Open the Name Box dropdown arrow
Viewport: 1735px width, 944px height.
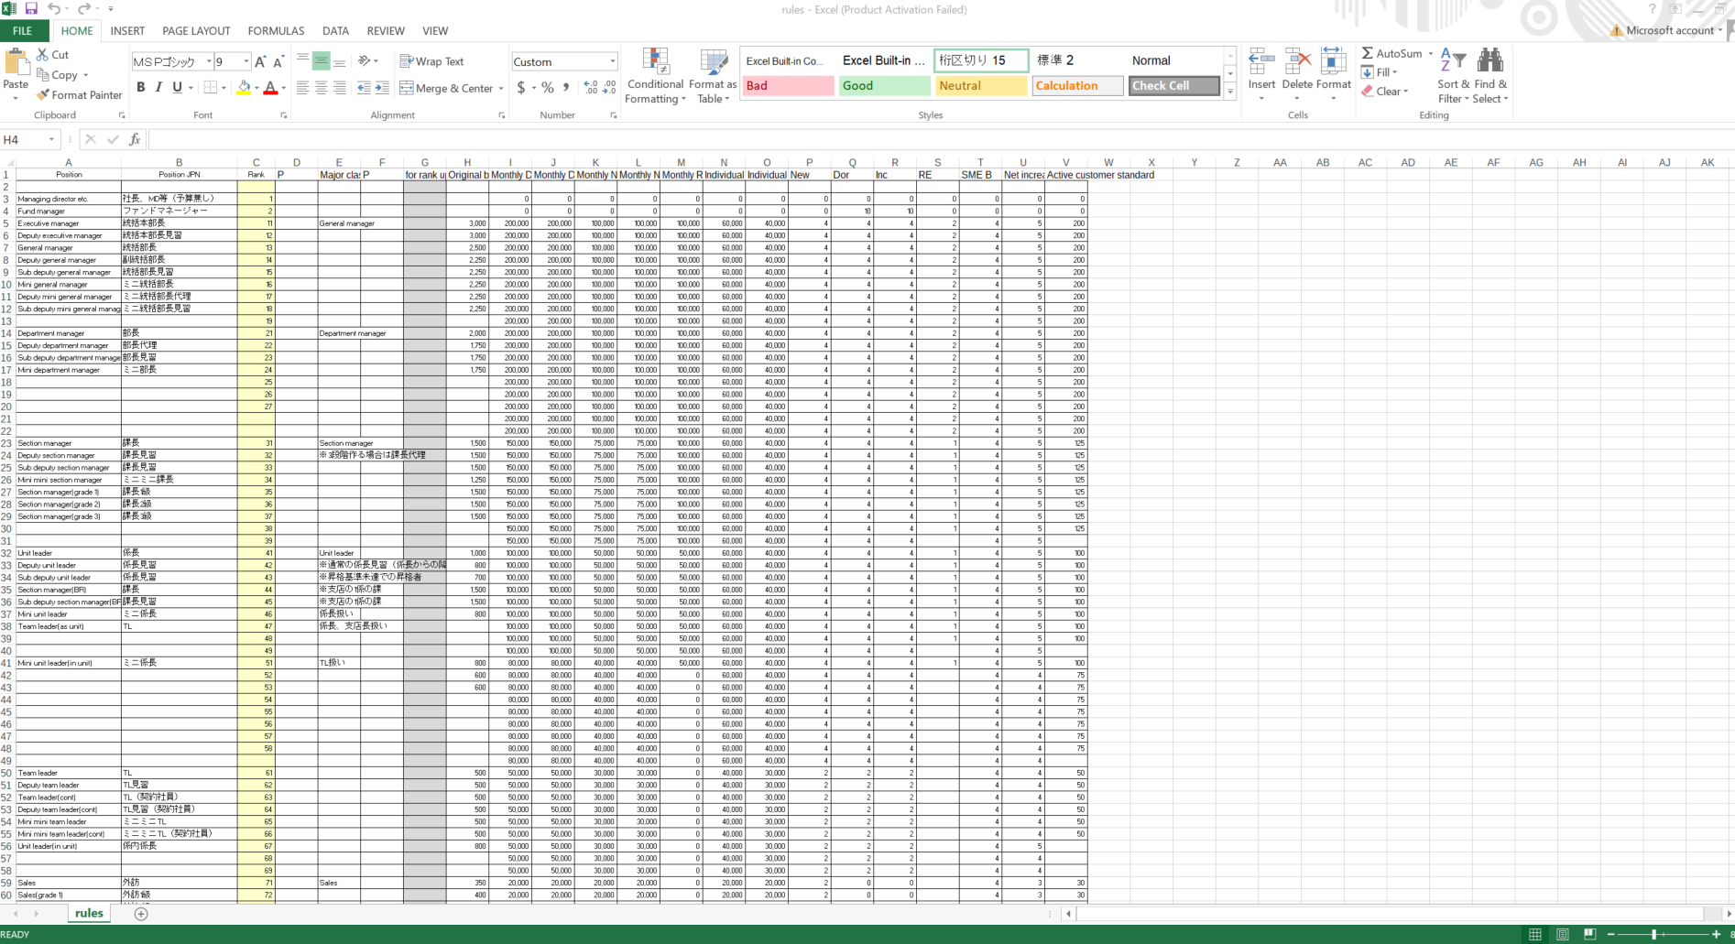click(51, 139)
